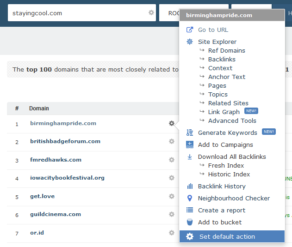The height and width of the screenshot is (247, 292).
Task: Choose Related Sites submenu item
Action: coord(228,103)
